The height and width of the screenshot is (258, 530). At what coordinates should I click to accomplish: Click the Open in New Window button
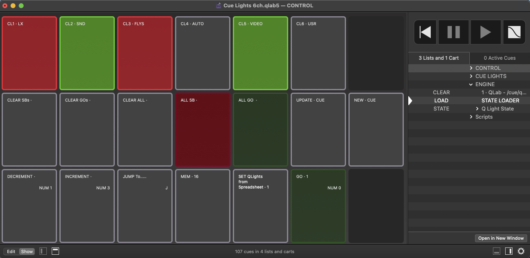[x=501, y=238]
